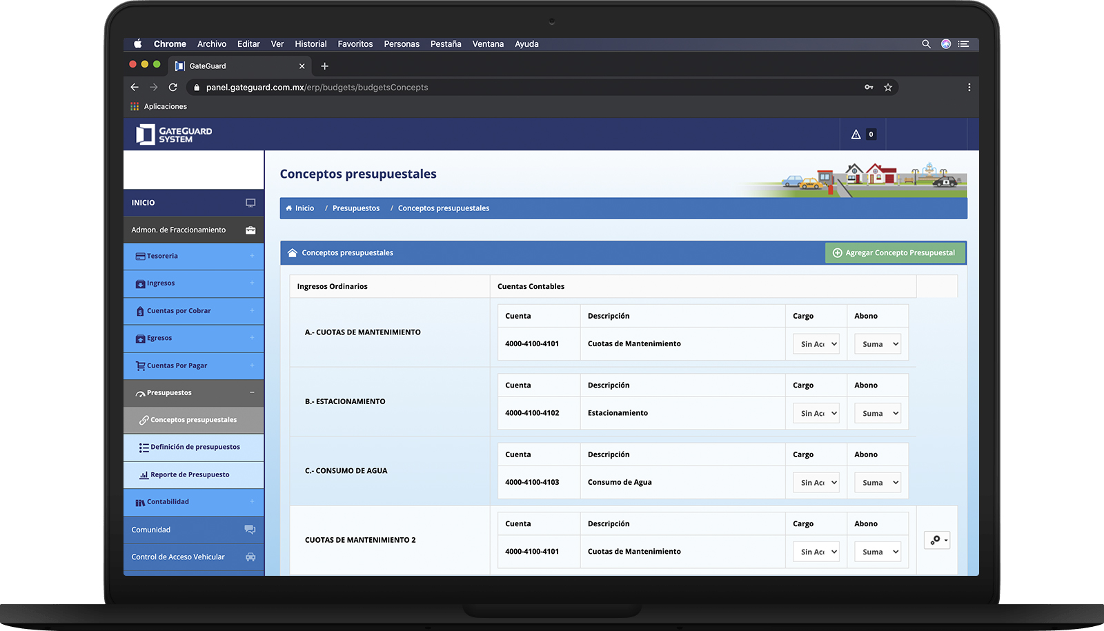Image resolution: width=1104 pixels, height=631 pixels.
Task: Go to Presupuestos breadcrumb link
Action: [x=356, y=208]
